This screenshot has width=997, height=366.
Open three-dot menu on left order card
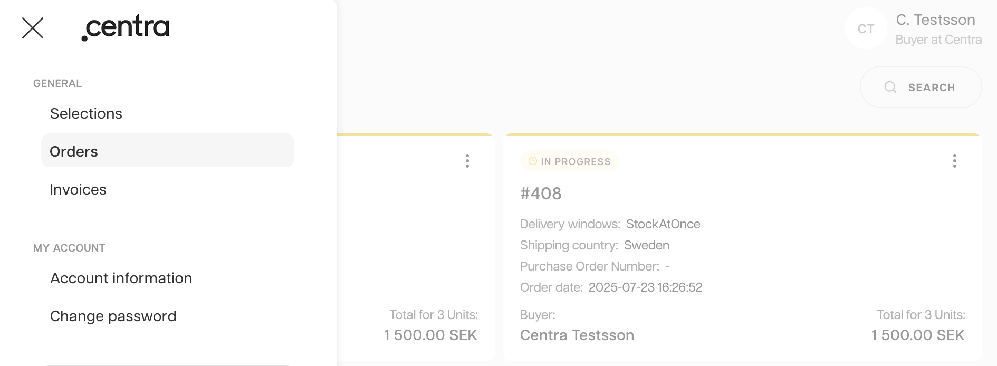467,161
